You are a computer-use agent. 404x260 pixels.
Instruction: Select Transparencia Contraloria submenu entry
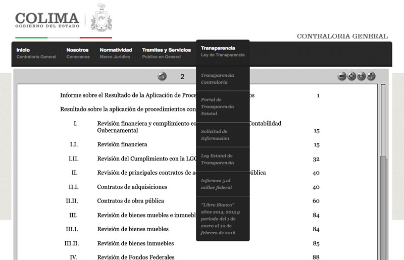click(x=223, y=79)
